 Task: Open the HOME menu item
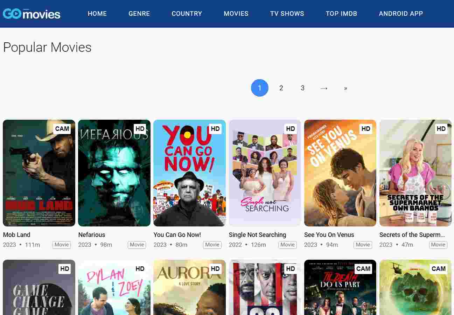[97, 14]
